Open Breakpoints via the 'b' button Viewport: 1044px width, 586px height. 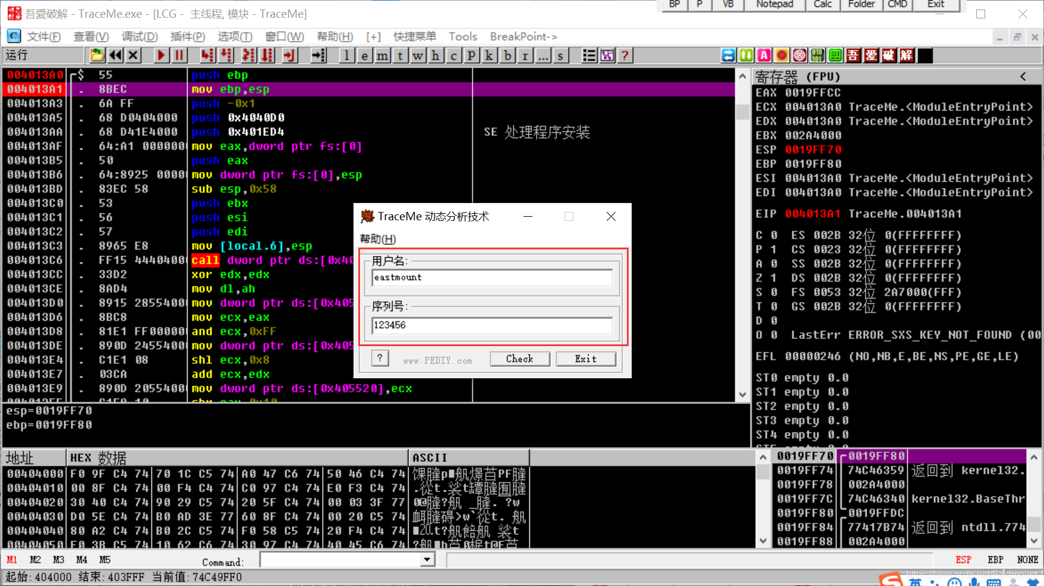click(507, 56)
